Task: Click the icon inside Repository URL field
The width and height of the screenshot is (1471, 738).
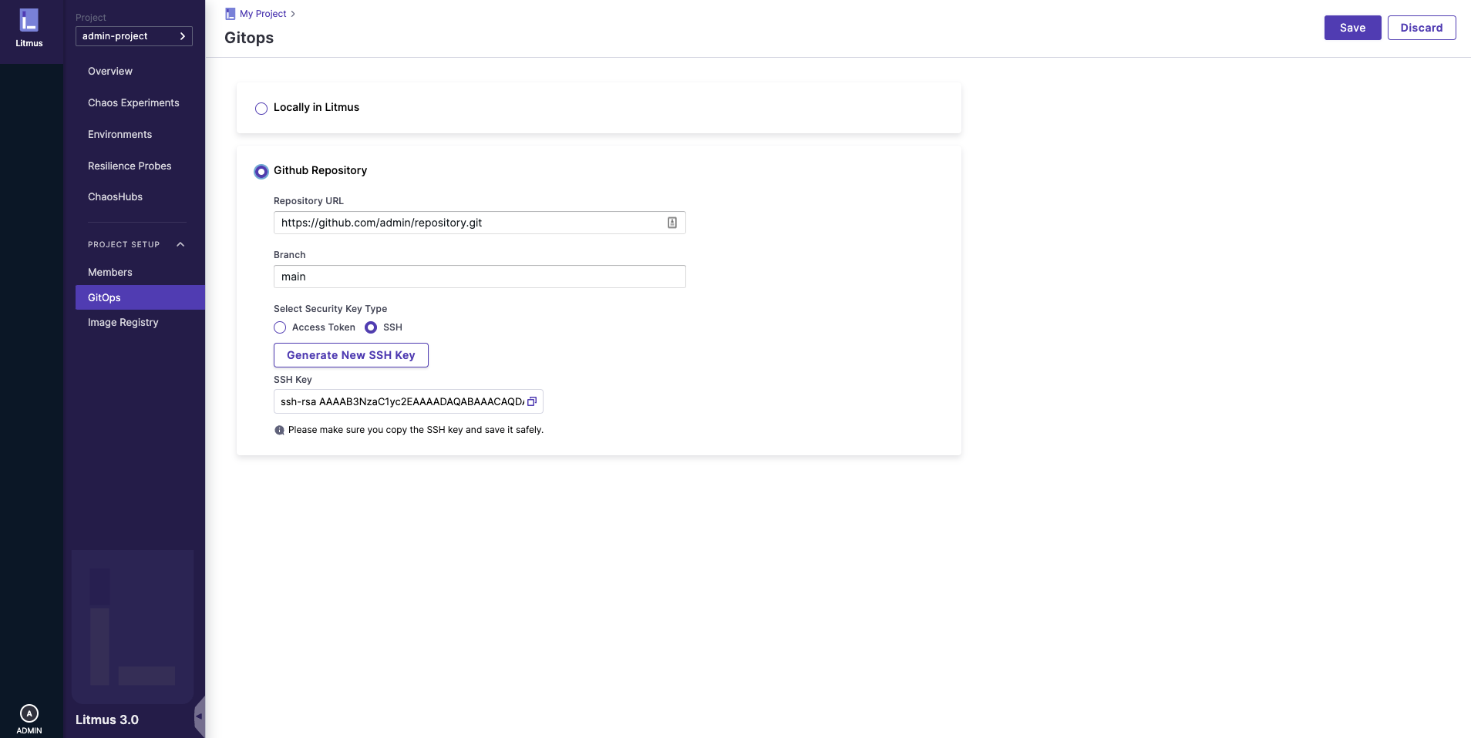Action: coord(672,223)
